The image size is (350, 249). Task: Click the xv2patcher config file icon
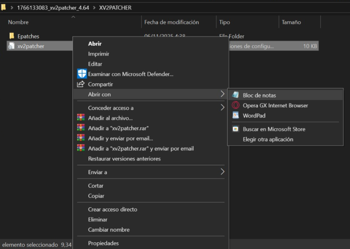(11, 46)
